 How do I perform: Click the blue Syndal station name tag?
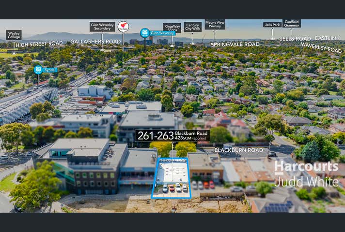click(50, 70)
